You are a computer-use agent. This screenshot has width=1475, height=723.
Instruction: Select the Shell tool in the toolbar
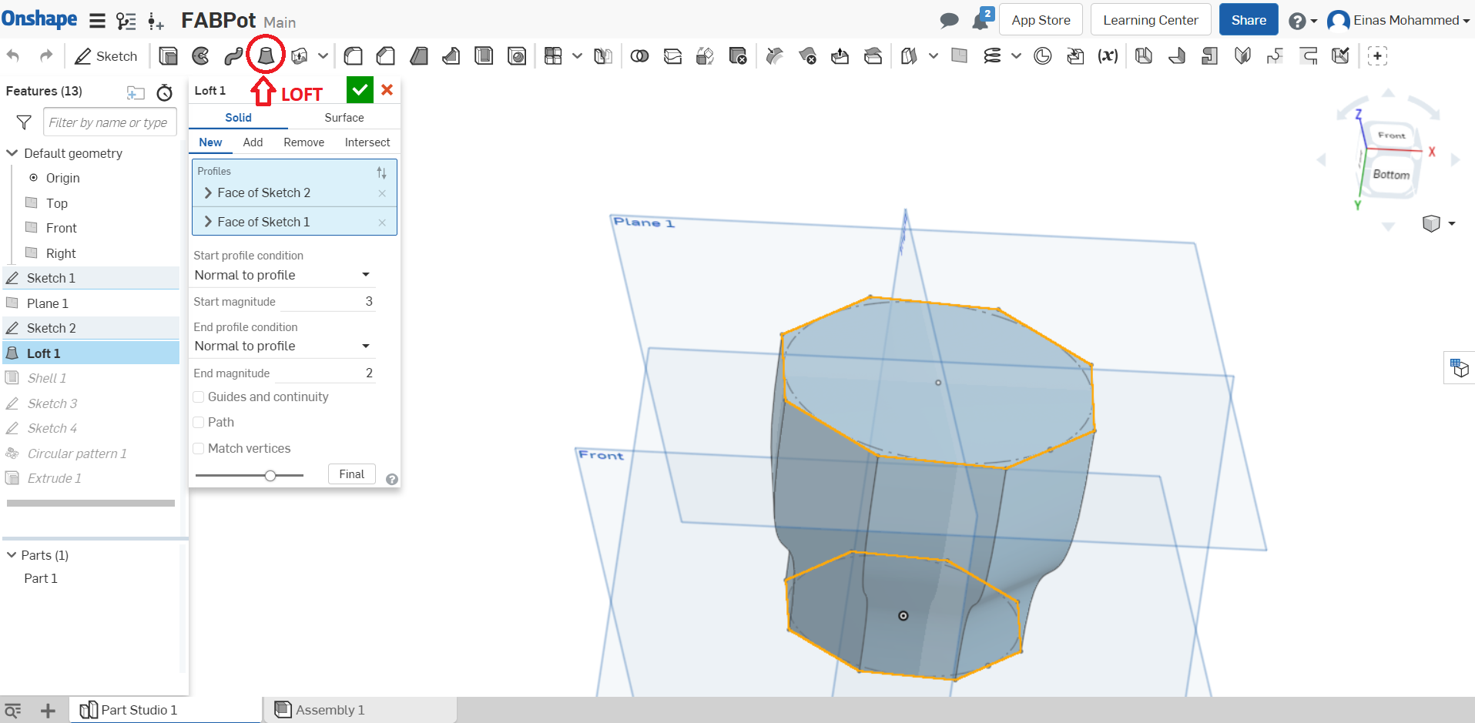click(484, 56)
